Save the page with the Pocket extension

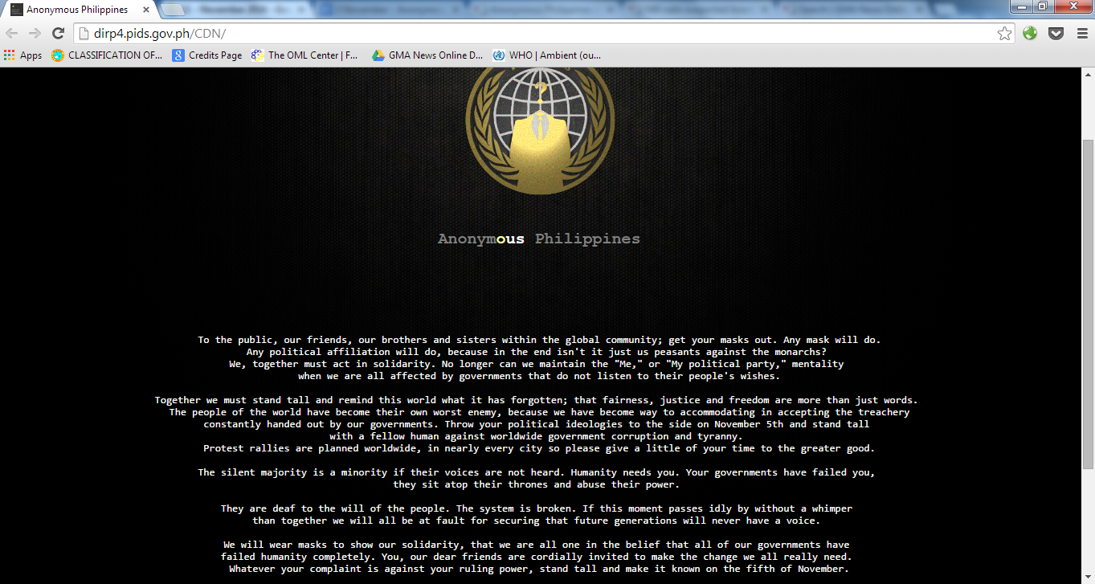[1056, 33]
